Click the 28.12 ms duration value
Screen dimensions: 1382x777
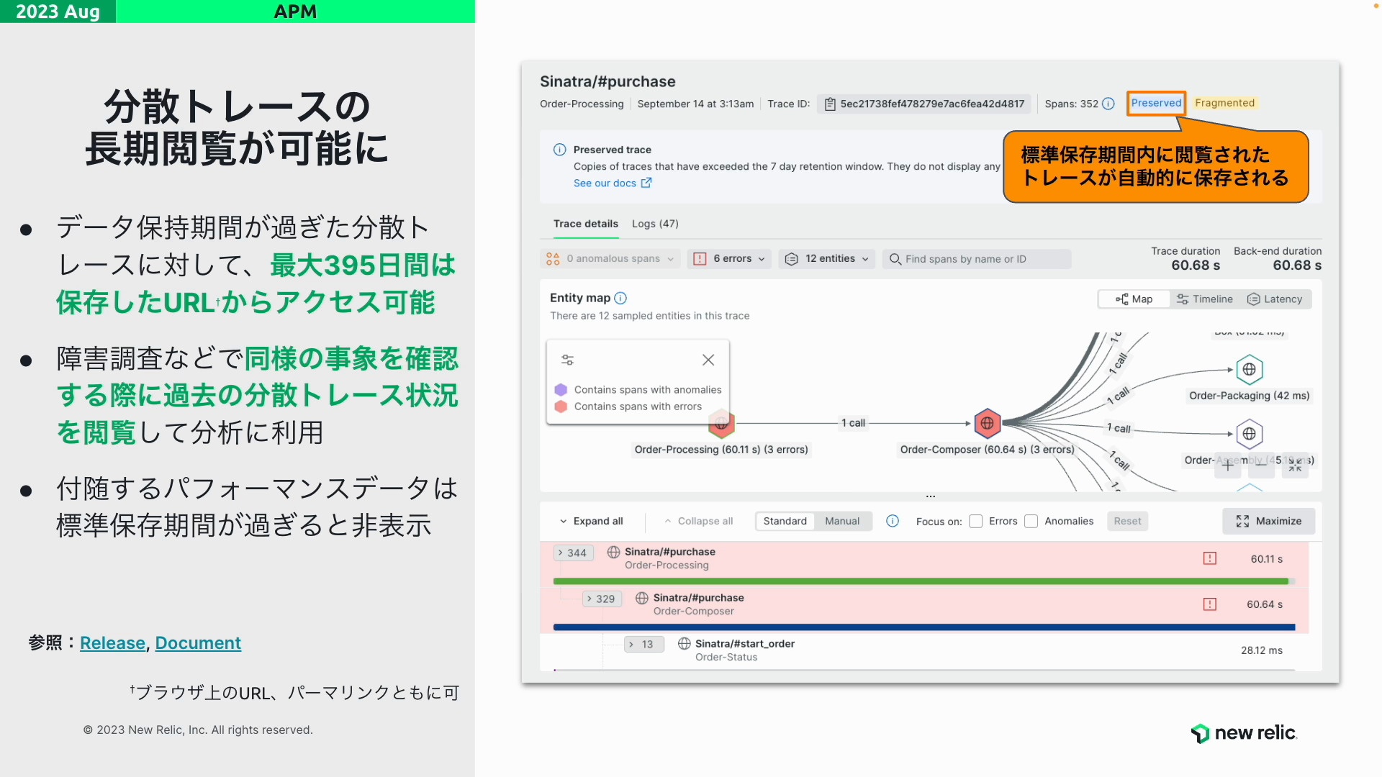1261,650
